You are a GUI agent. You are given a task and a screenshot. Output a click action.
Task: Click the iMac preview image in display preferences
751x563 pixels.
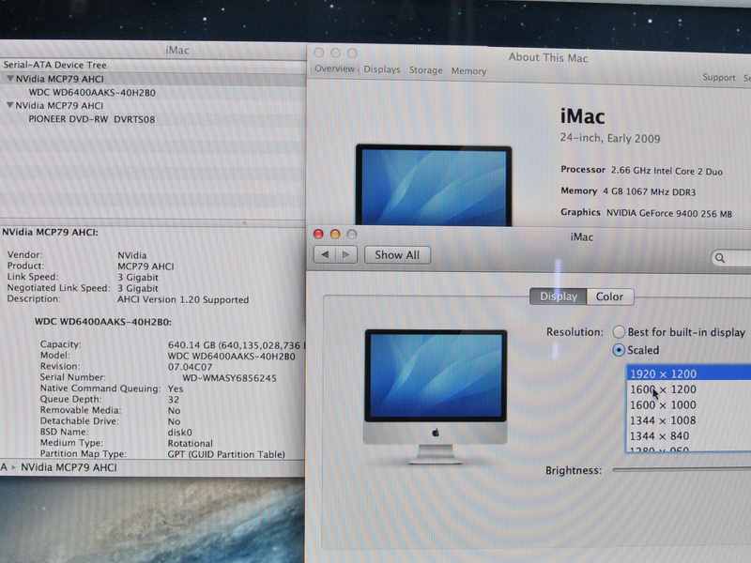point(436,396)
